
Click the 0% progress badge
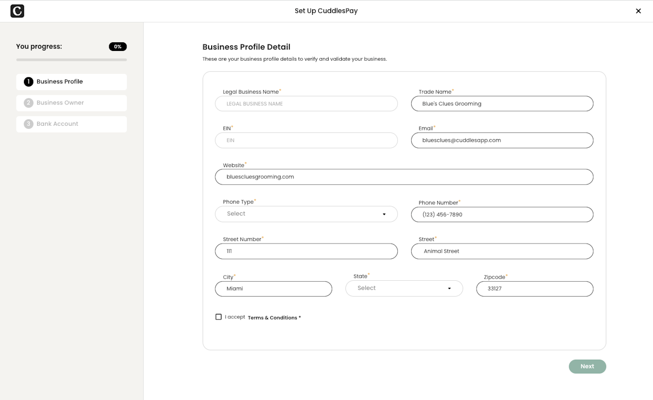point(118,47)
